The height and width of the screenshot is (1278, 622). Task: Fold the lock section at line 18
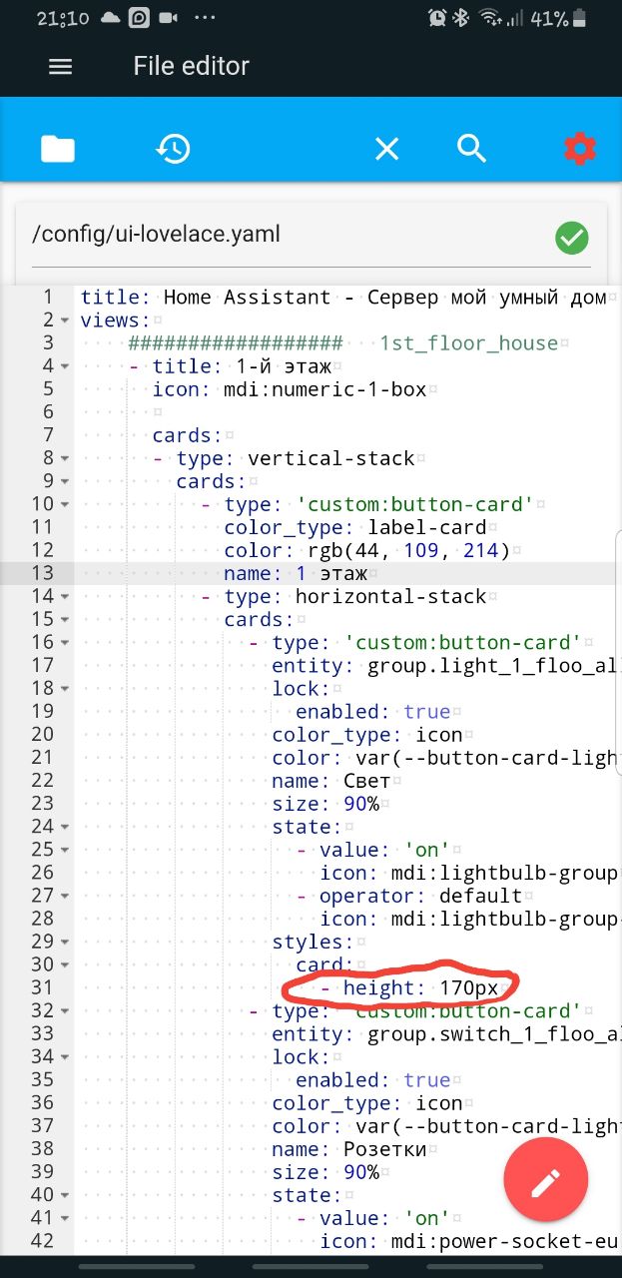pos(65,689)
